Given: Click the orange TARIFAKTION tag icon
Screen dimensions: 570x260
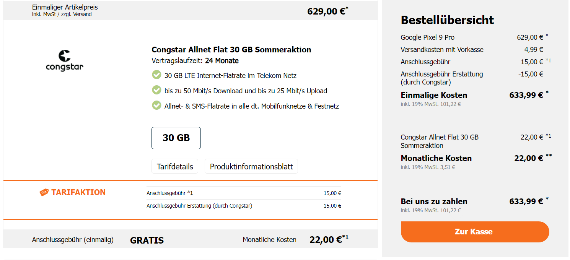Looking at the screenshot, I should (44, 192).
